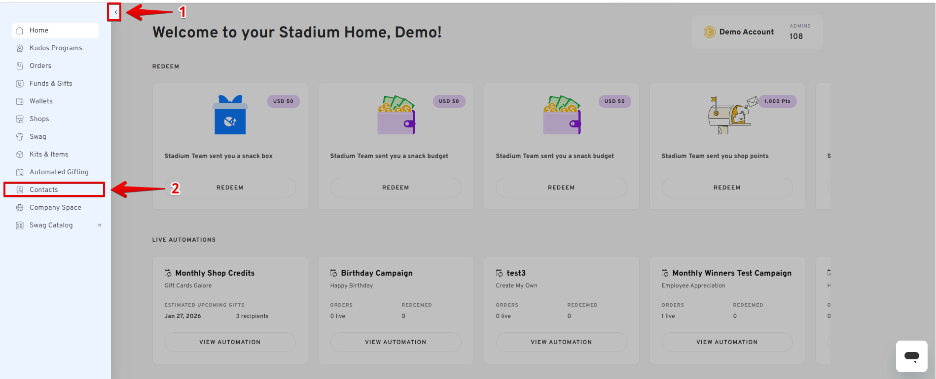Click the Home icon in sidebar
This screenshot has height=379, width=936.
[x=20, y=31]
